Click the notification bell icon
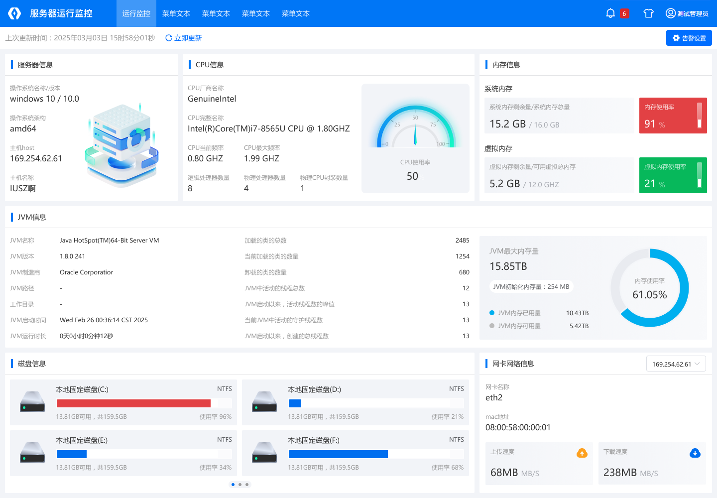 pyautogui.click(x=610, y=13)
